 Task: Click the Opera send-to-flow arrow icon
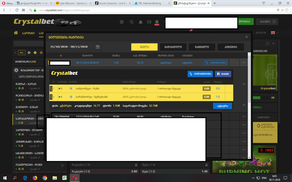point(283,10)
